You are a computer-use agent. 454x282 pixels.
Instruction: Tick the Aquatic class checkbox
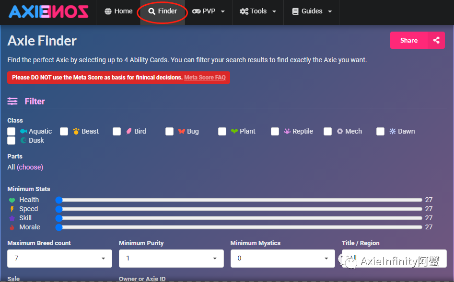[12, 131]
